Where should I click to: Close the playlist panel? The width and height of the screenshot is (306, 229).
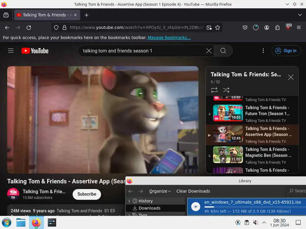coord(291,77)
